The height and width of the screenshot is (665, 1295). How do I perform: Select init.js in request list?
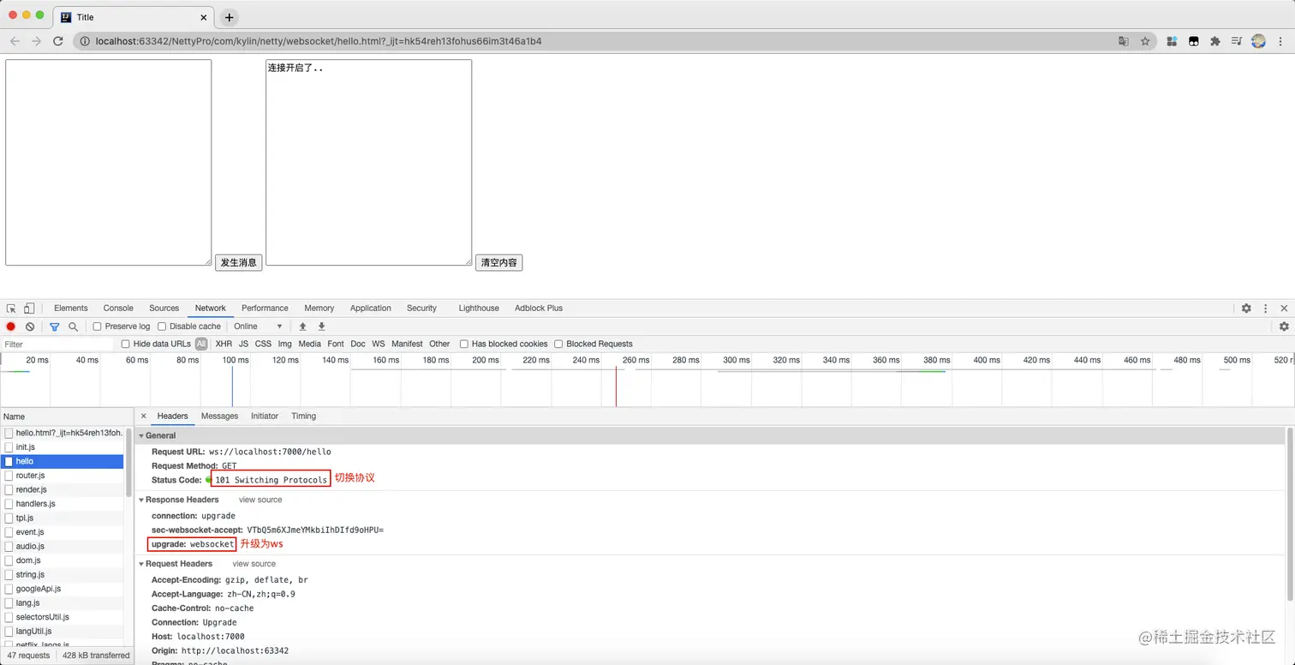(63, 447)
